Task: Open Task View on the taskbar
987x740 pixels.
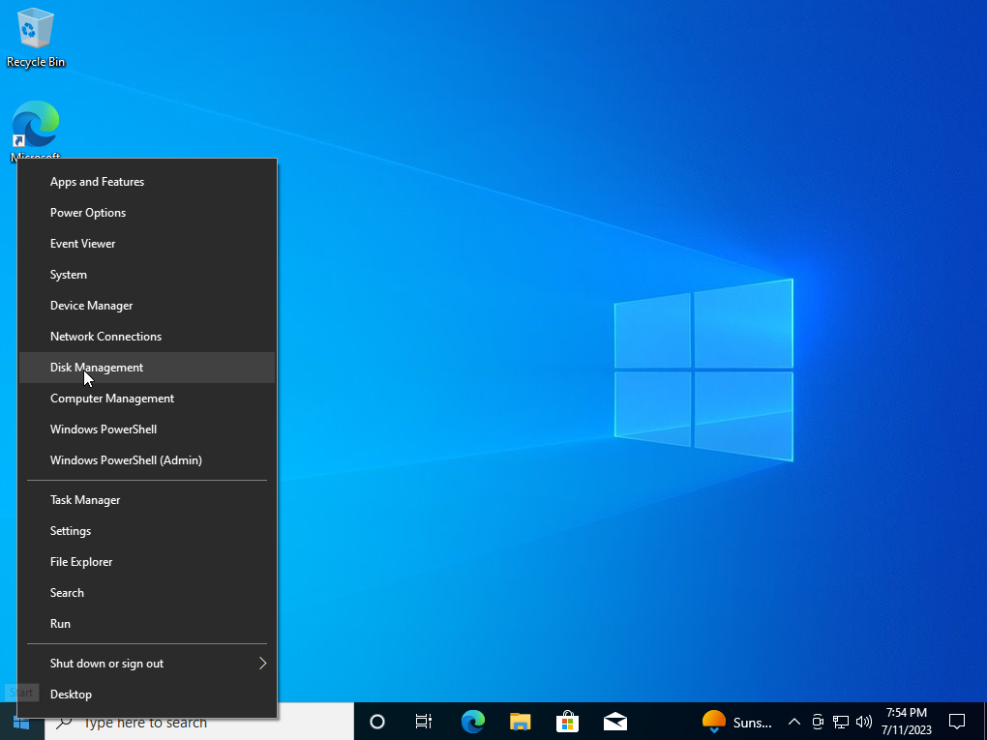Action: click(423, 721)
